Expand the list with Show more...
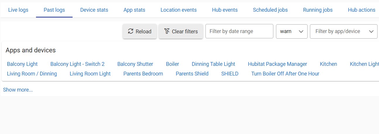Image resolution: width=379 pixels, height=134 pixels. click(x=18, y=90)
